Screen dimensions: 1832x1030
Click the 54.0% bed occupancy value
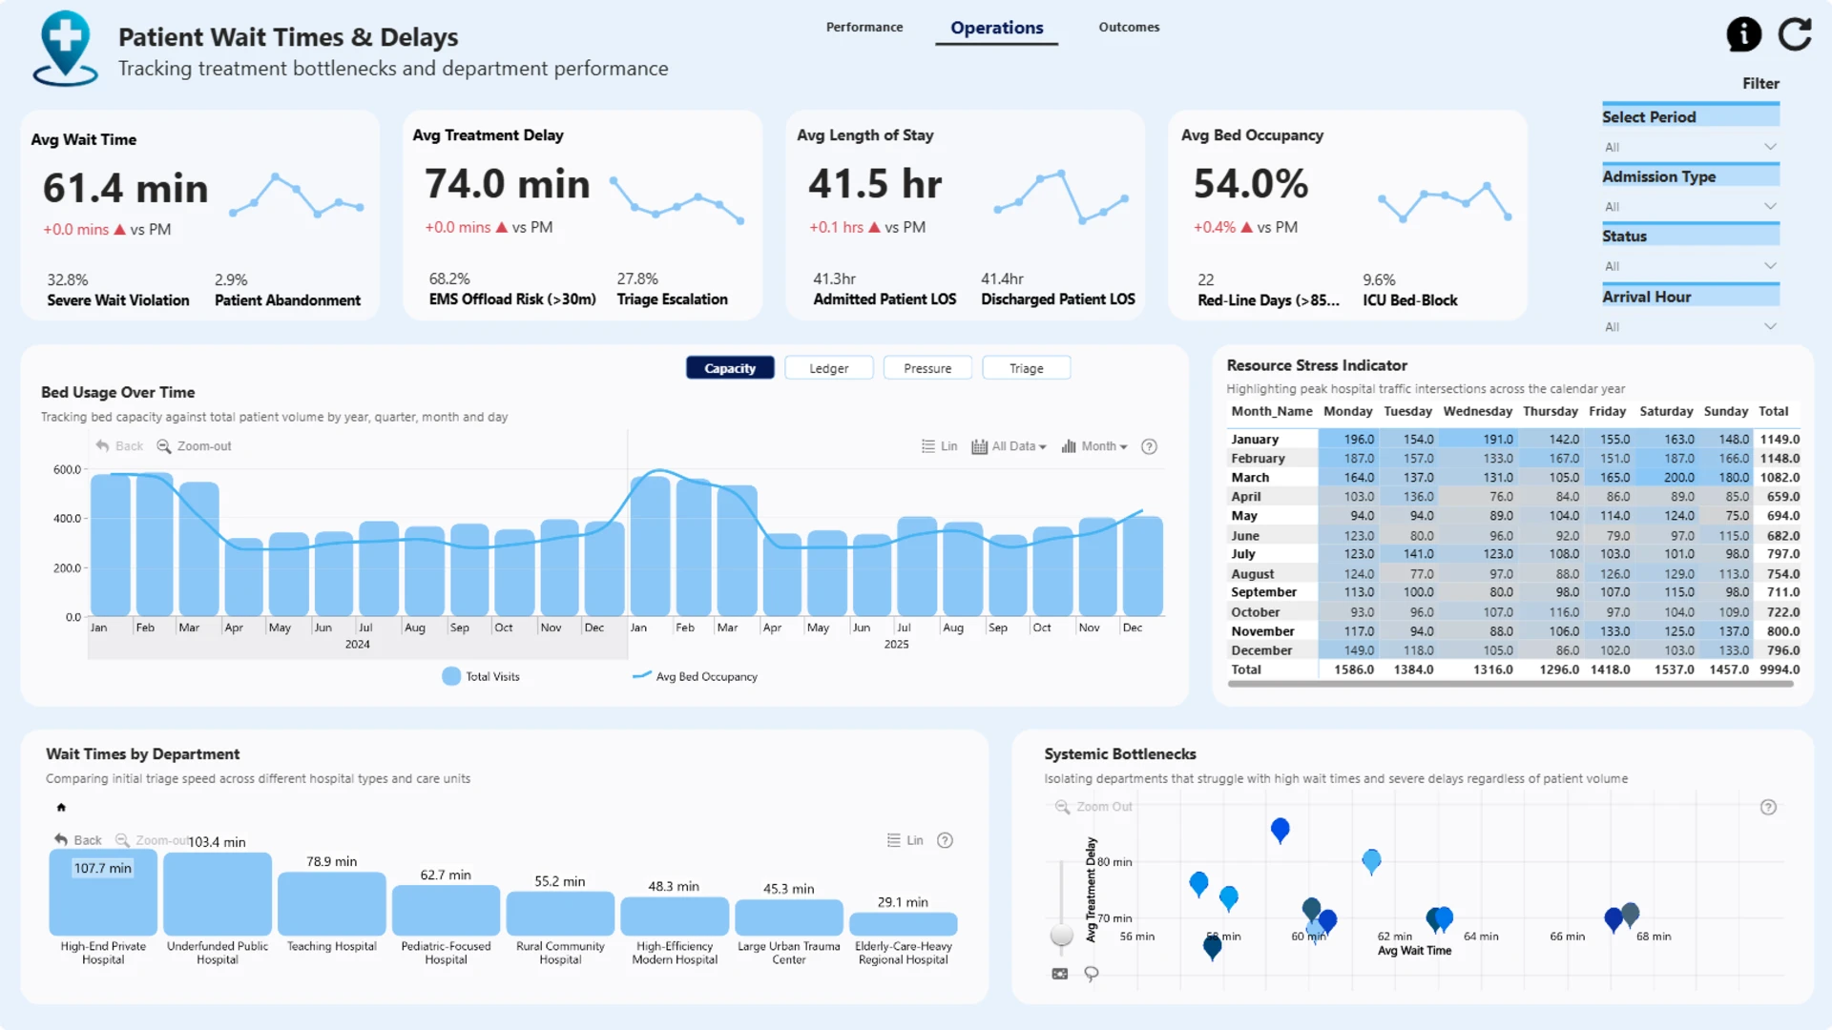[x=1251, y=183]
